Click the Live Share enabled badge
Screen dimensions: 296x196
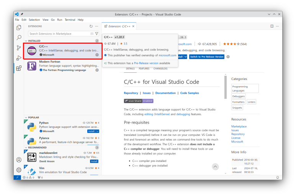(139, 101)
